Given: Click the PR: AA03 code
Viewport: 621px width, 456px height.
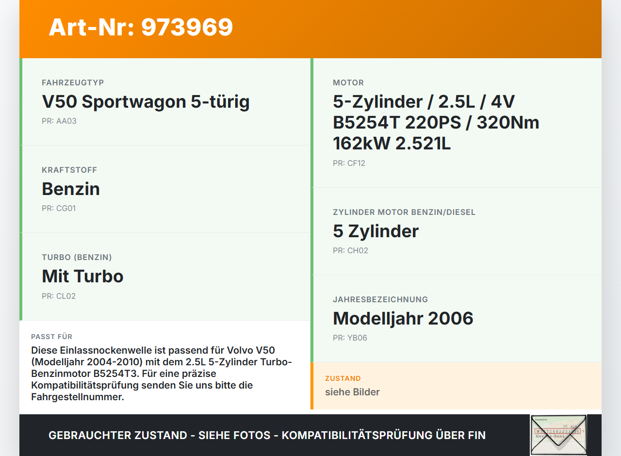Looking at the screenshot, I should tap(59, 121).
